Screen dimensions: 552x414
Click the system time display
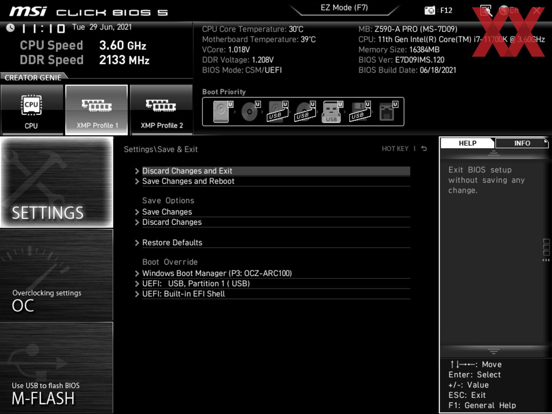(43, 28)
